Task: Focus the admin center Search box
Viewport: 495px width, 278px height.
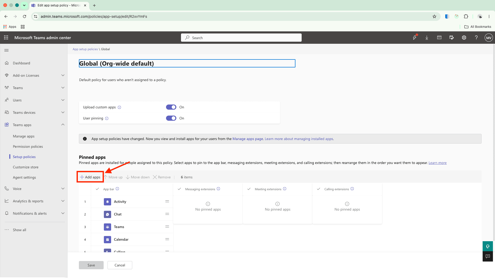Action: coord(241,38)
